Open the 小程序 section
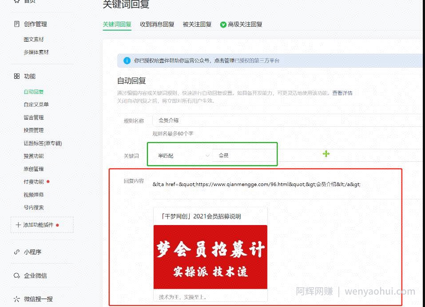 click(32, 252)
